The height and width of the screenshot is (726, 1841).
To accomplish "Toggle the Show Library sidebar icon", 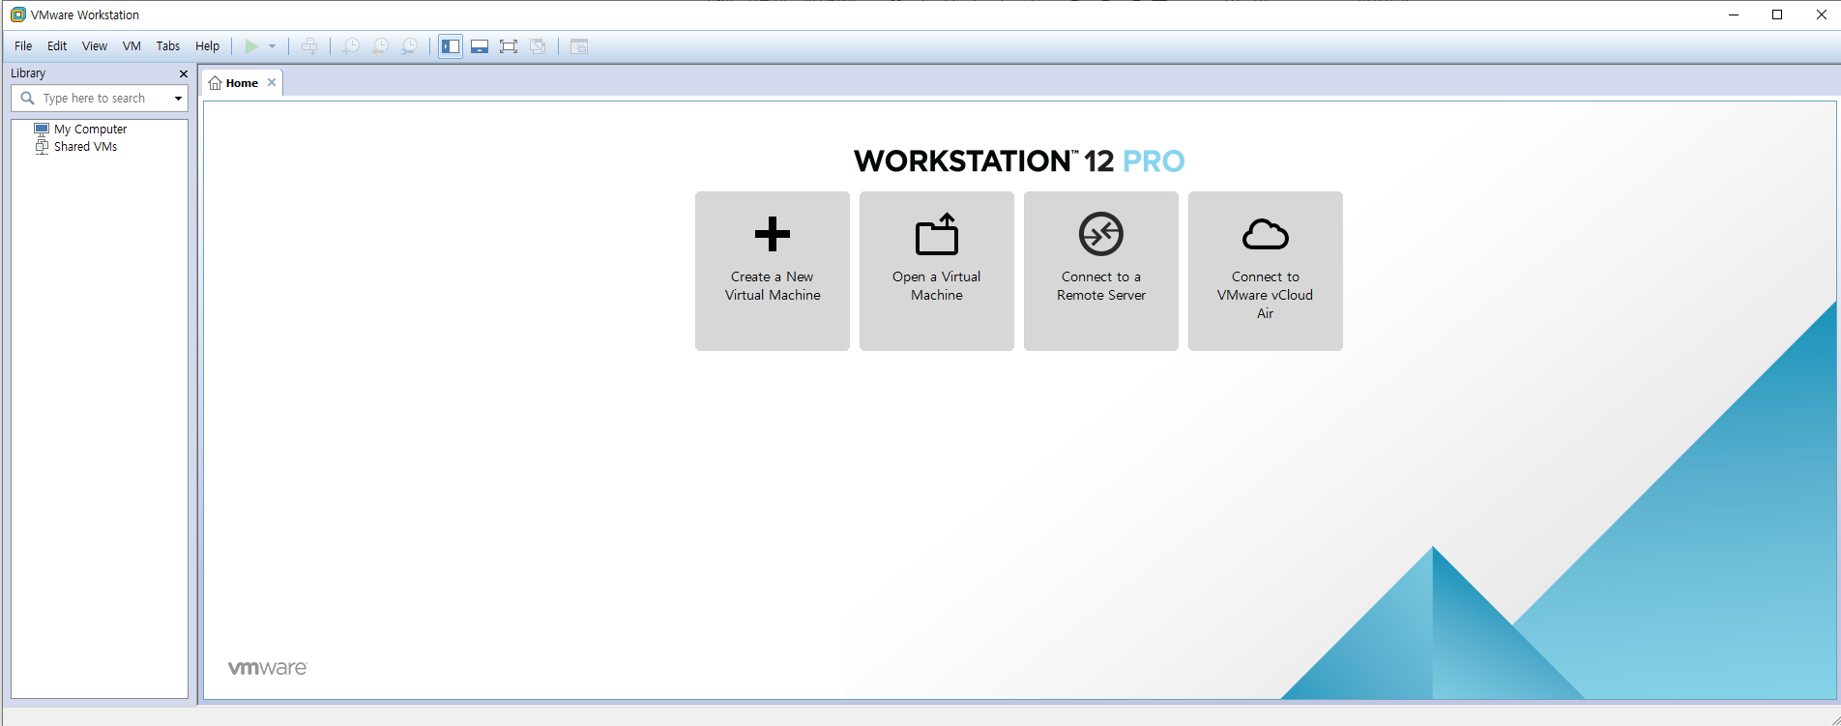I will point(451,46).
